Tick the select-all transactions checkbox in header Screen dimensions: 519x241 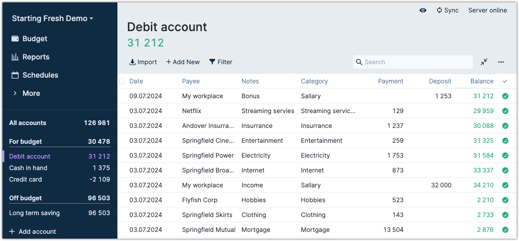(x=122, y=81)
